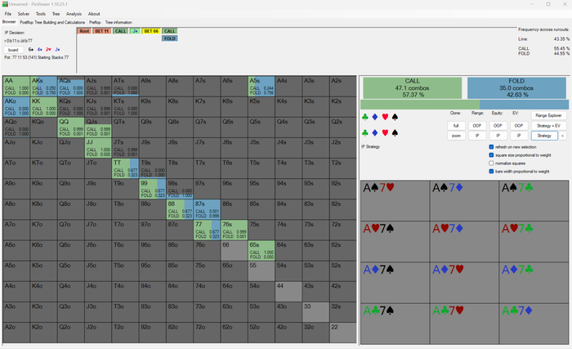Screen dimensions: 572x349
Task: Select the A♣7♦ combo card
Action: pyautogui.click(x=534, y=324)
